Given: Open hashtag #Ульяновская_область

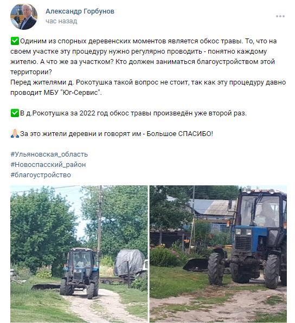Looking at the screenshot, I should point(49,154).
